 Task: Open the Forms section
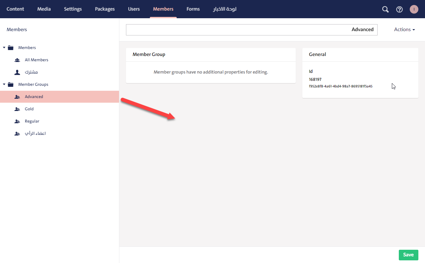[x=193, y=9]
